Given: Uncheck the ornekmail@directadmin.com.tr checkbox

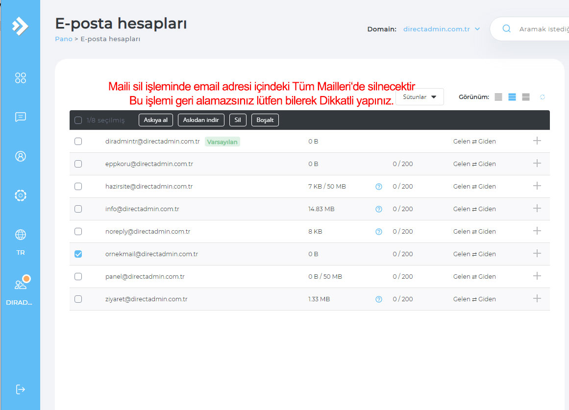Looking at the screenshot, I should [78, 254].
